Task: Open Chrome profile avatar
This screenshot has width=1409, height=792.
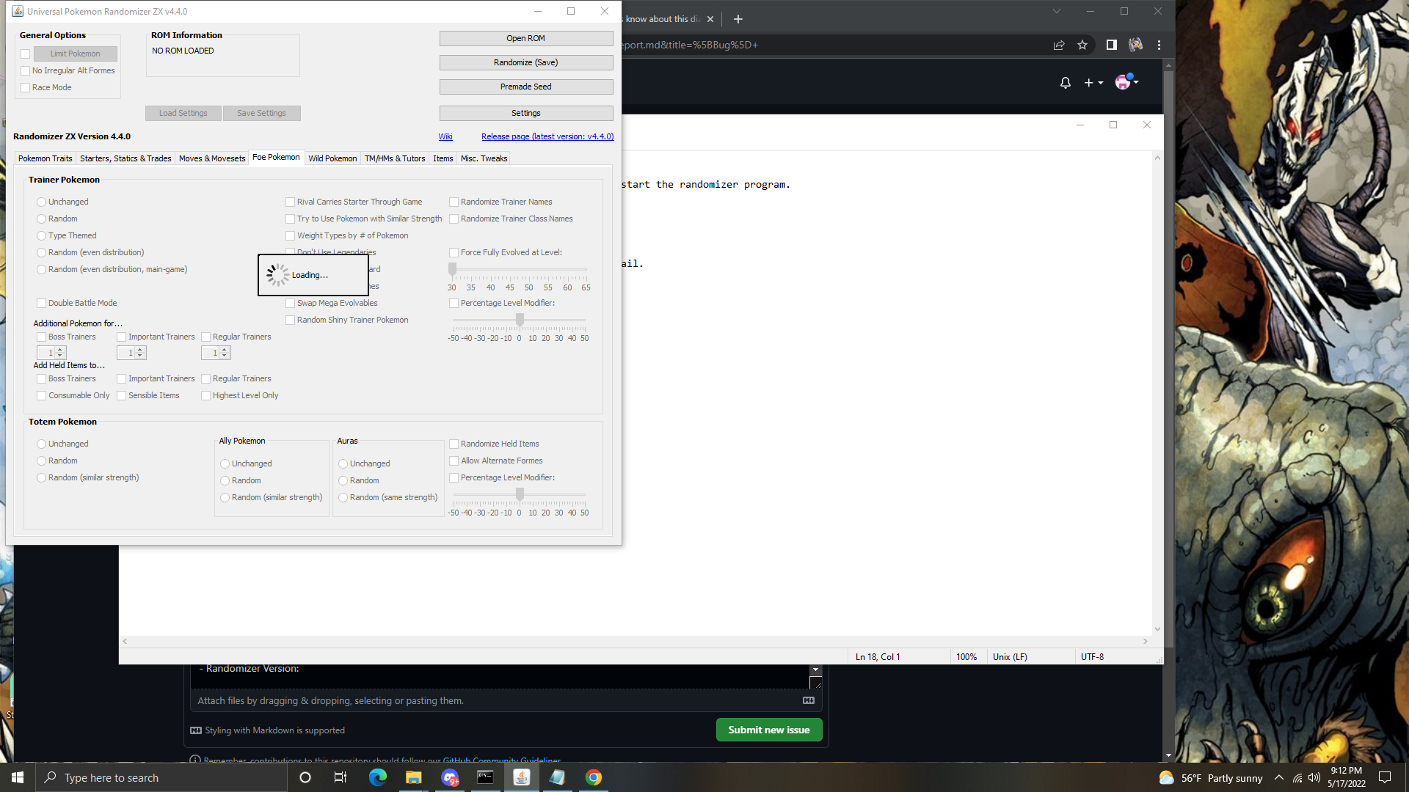Action: pos(1135,45)
